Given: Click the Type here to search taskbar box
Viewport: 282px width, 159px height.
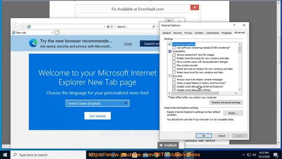Looking at the screenshot, I should coord(48,155).
